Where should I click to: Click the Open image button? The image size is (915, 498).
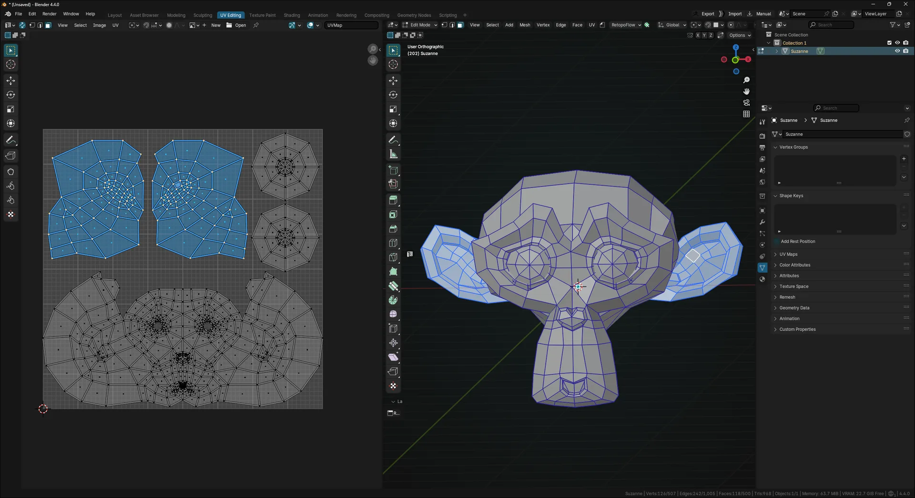236,25
